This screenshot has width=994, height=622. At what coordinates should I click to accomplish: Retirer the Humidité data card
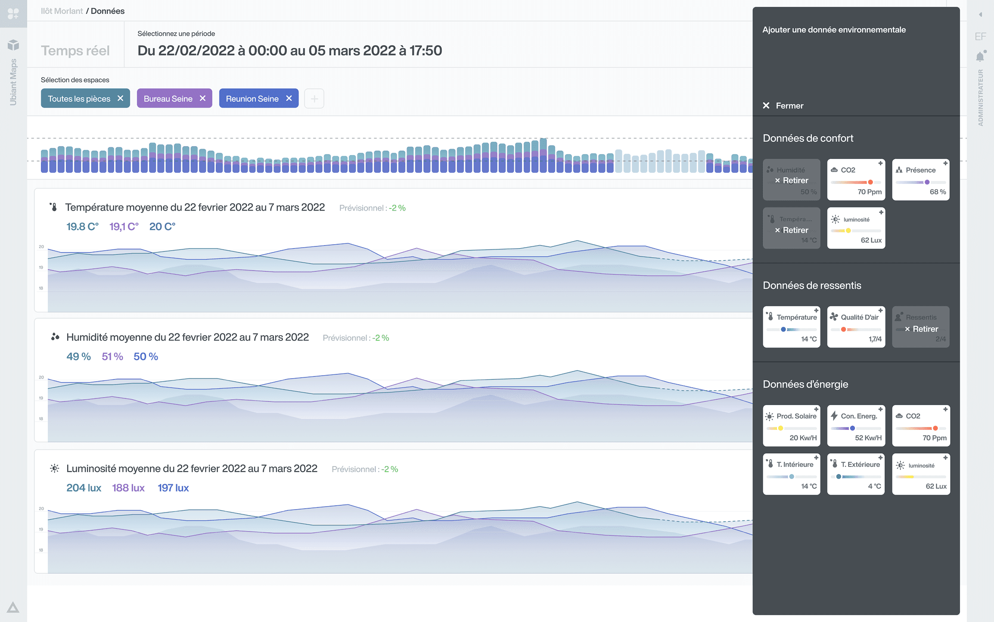(792, 180)
